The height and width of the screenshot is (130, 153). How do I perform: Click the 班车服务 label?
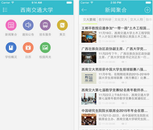click(x=45, y=34)
